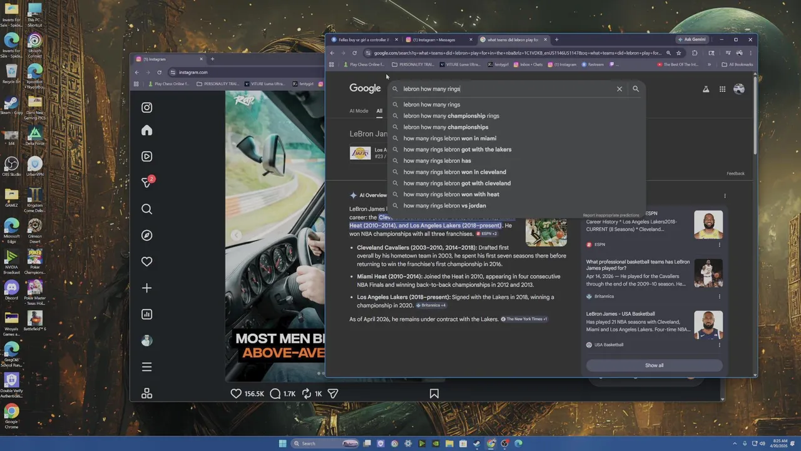Open Chrome three-dot menu in Google window

750,53
